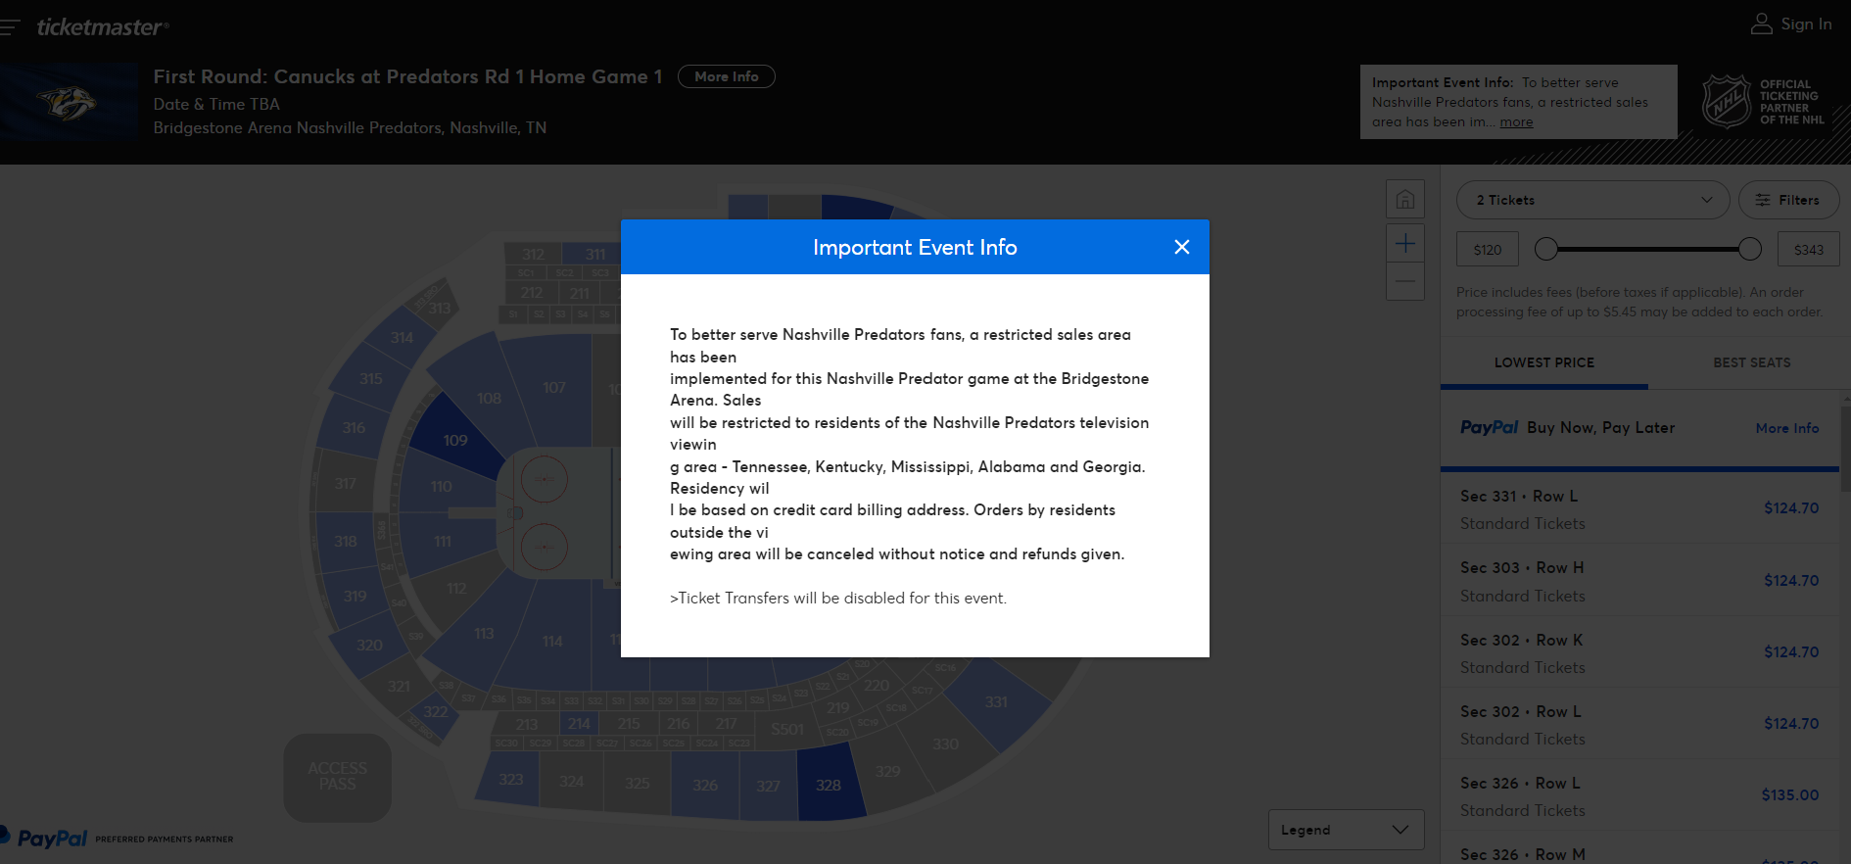Click the Ticketmaster logo

pos(102,27)
